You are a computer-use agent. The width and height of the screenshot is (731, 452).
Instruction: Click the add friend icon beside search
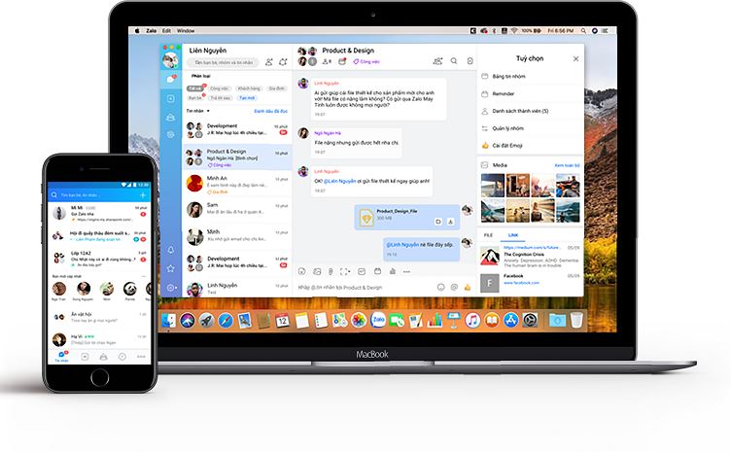pyautogui.click(x=268, y=62)
